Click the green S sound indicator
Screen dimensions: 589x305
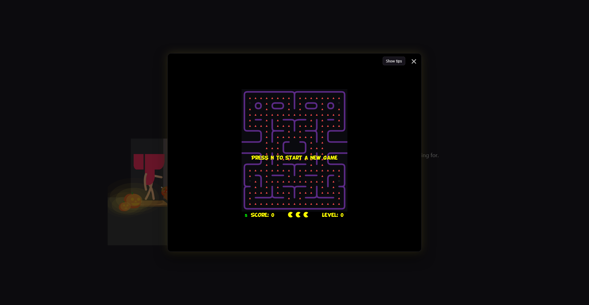pyautogui.click(x=246, y=215)
